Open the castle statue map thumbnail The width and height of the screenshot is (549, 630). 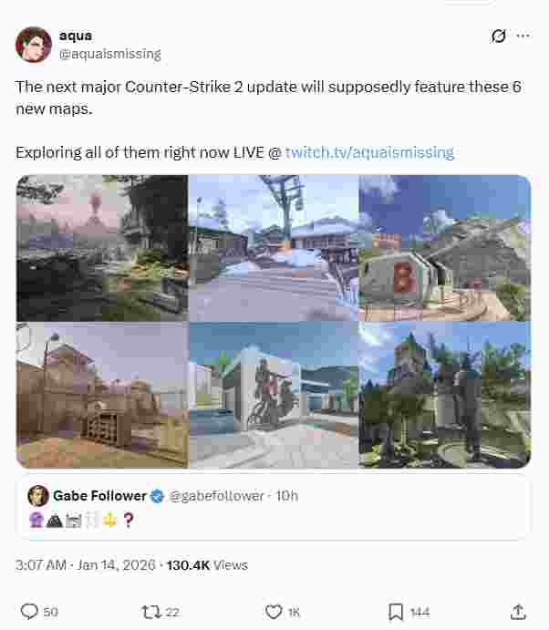pos(444,395)
